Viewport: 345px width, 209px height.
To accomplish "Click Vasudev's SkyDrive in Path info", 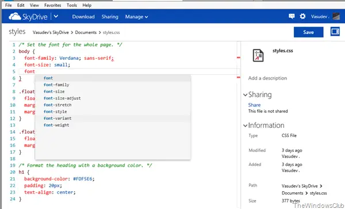I will click(x=300, y=186).
